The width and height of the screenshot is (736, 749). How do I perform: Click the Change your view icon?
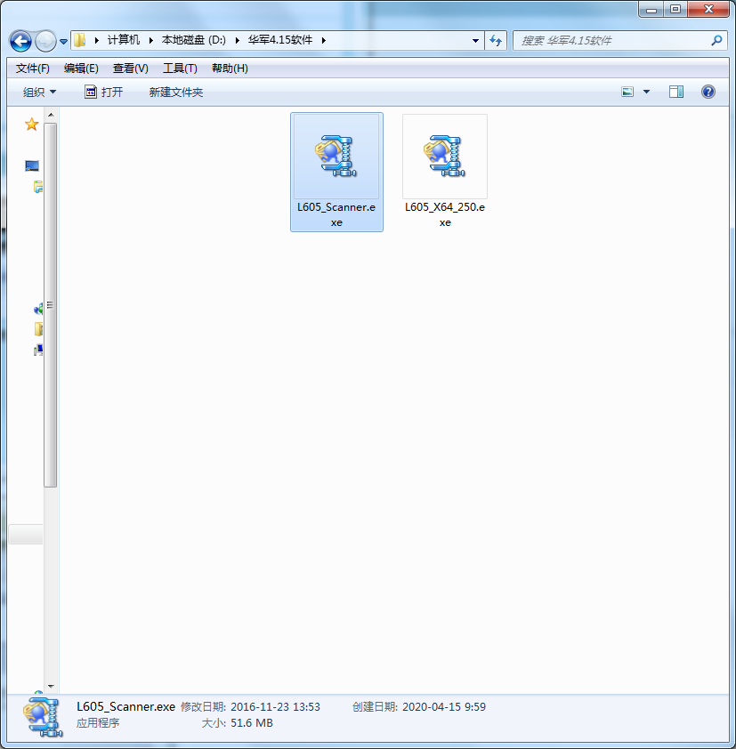pyautogui.click(x=627, y=91)
